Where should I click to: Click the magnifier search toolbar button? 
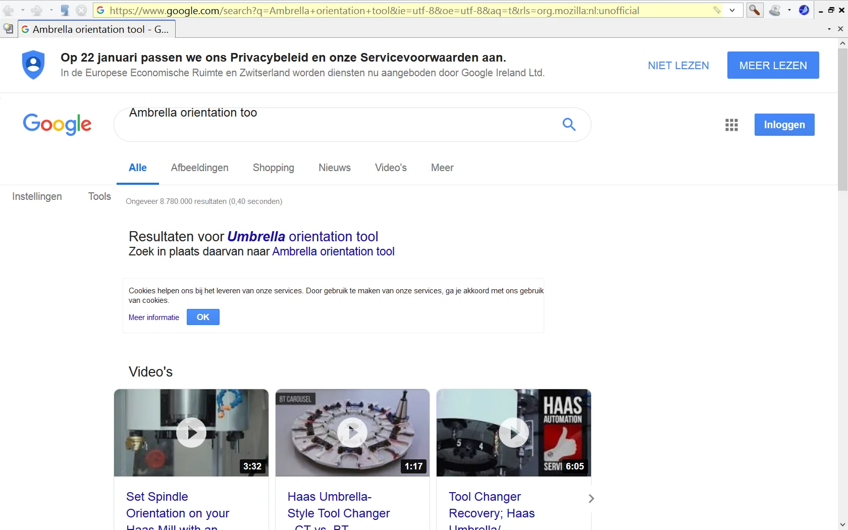coord(755,10)
